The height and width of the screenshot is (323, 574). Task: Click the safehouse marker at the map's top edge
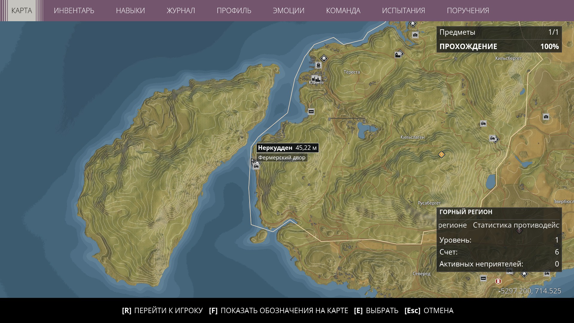[413, 24]
